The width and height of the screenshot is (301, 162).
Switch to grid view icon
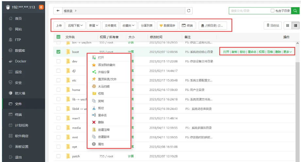pyautogui.click(x=288, y=25)
